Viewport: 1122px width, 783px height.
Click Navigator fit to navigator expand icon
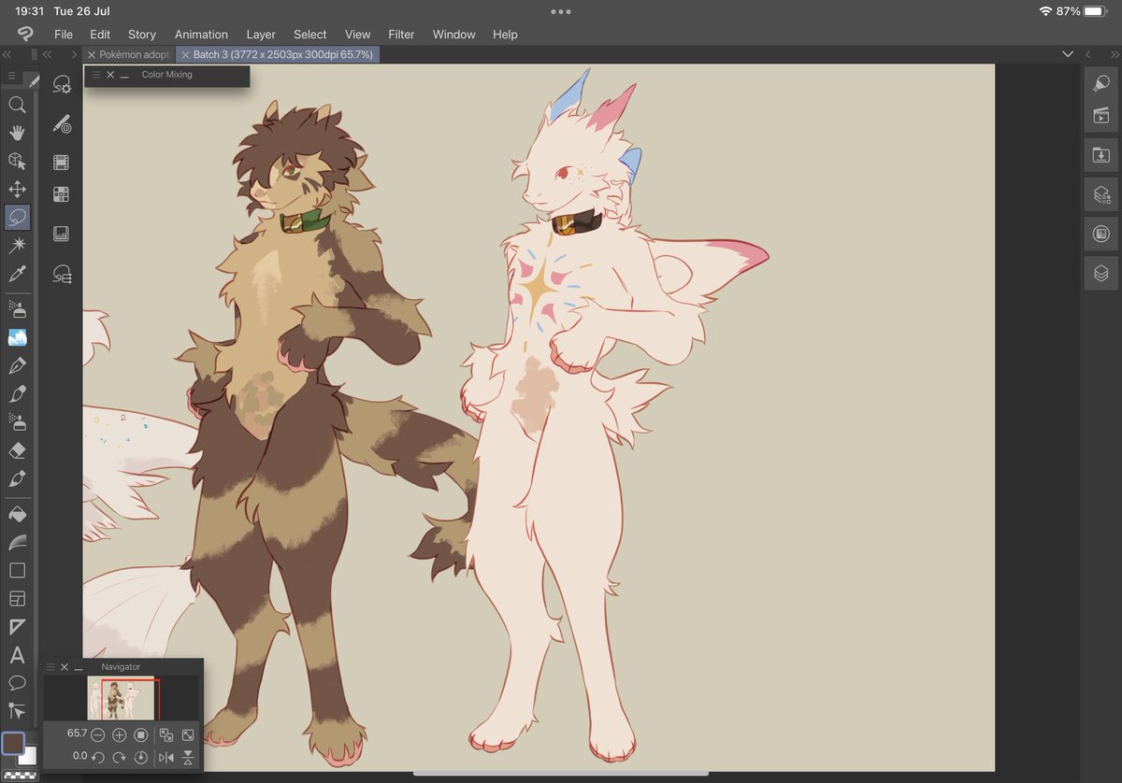[188, 735]
